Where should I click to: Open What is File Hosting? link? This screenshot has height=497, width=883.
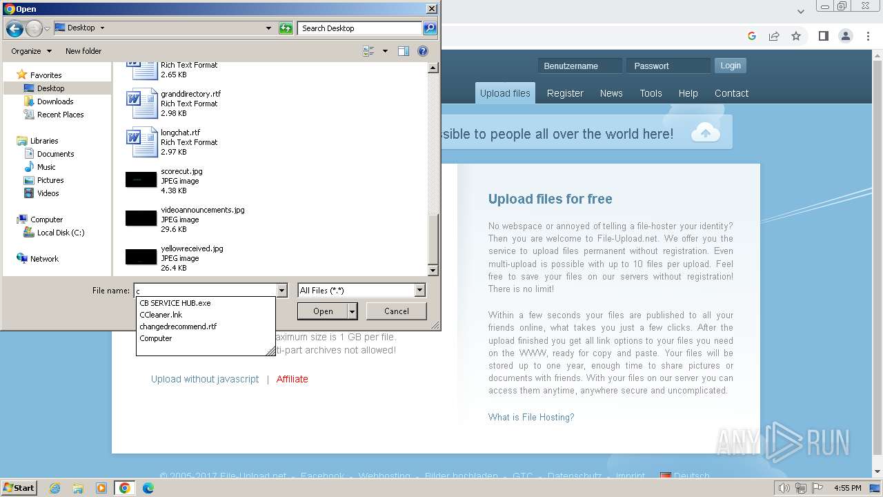point(531,417)
